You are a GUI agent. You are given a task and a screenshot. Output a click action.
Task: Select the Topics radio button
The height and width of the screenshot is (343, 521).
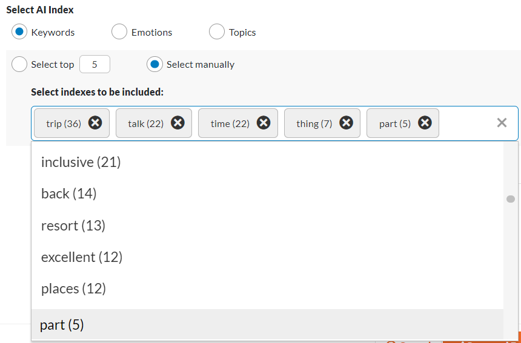tap(217, 32)
